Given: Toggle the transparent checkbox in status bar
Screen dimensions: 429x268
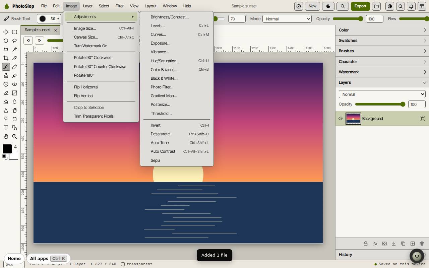Looking at the screenshot, I should click(123, 264).
